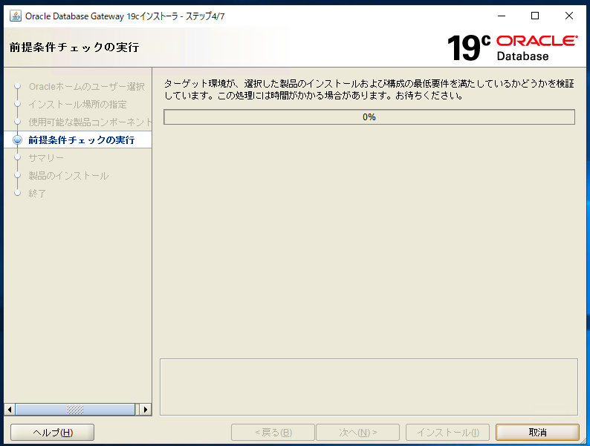Select the Oracleホームのユーザー選択 step
The width and height of the screenshot is (590, 446).
point(86,87)
